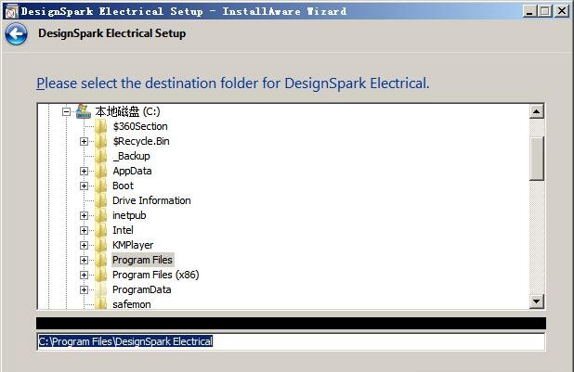Click the scrollbar down arrow

coord(536,301)
